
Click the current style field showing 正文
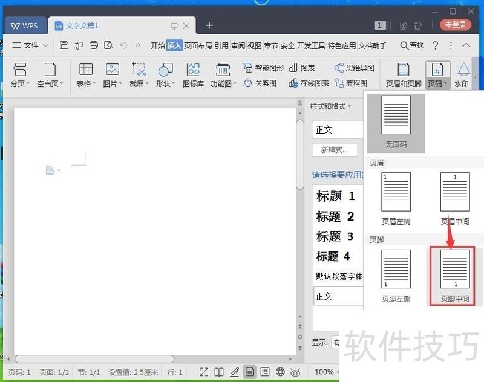point(338,130)
